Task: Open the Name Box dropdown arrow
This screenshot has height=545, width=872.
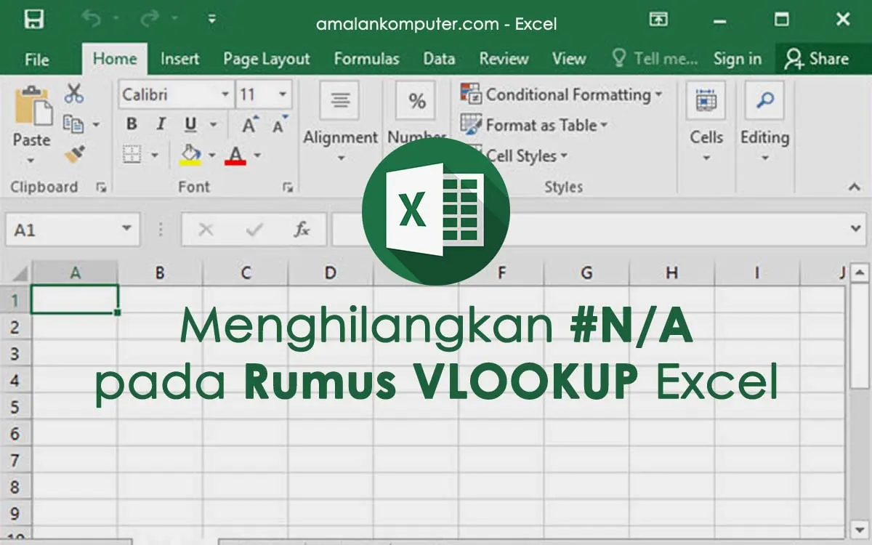Action: click(126, 230)
